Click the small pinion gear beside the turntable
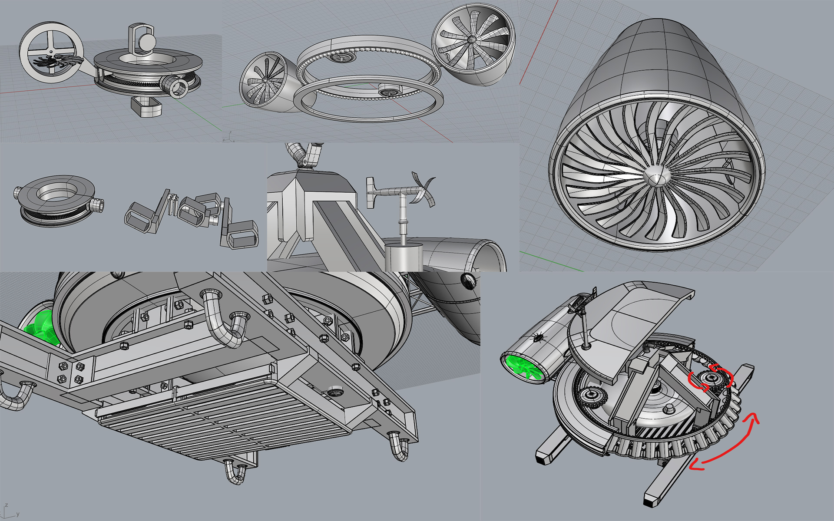This screenshot has height=521, width=834. coord(592,396)
